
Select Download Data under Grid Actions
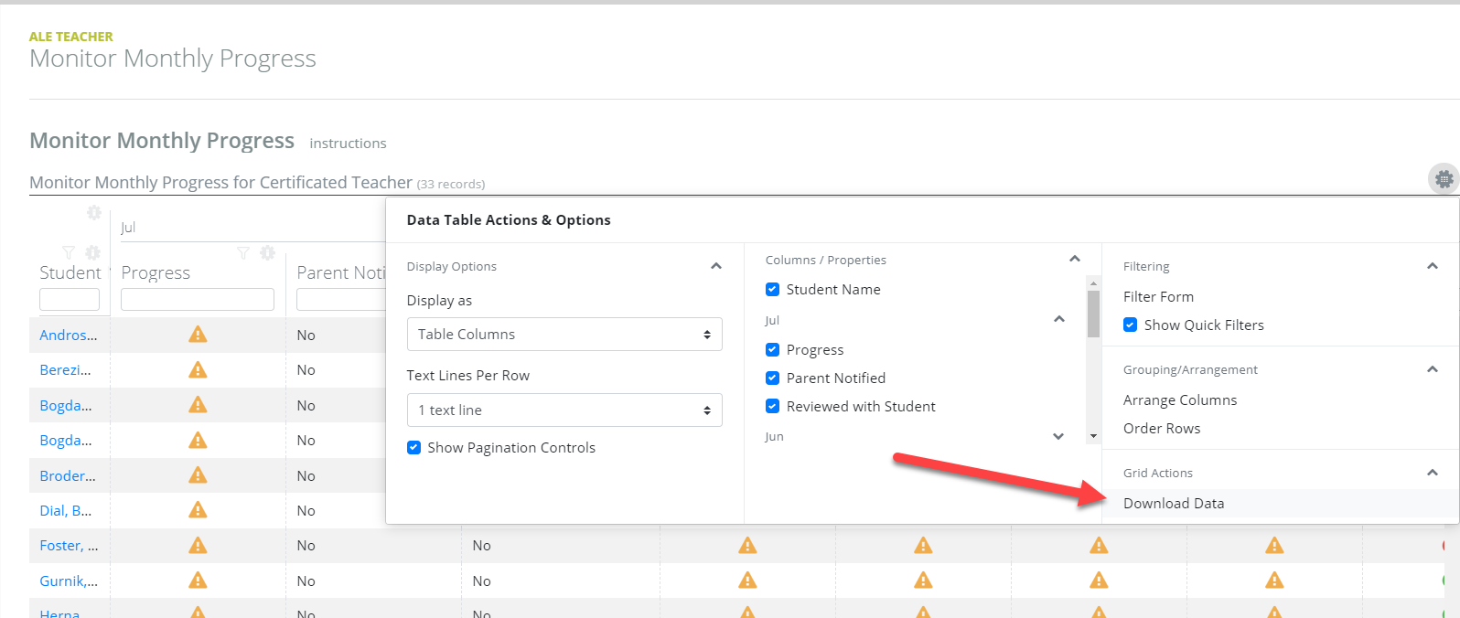click(x=1174, y=504)
